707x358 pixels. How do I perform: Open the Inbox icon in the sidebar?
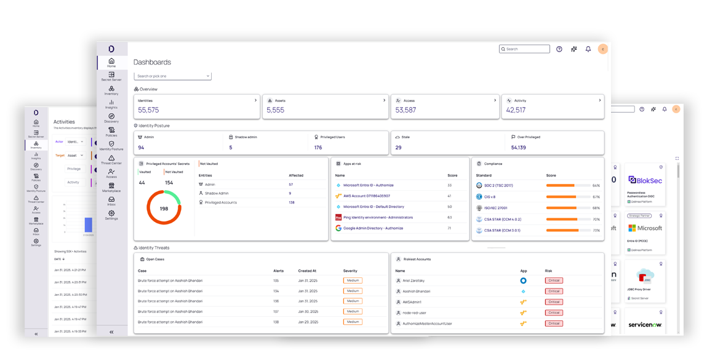(111, 201)
